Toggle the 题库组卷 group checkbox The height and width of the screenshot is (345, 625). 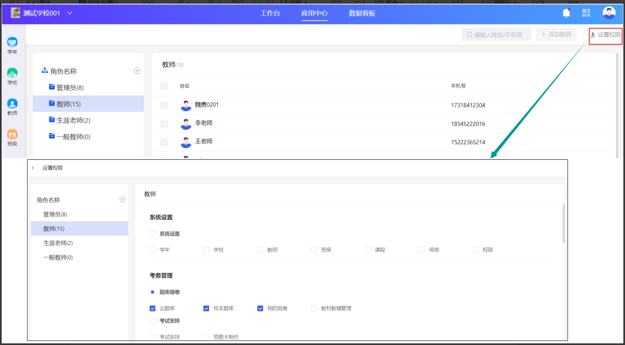(153, 292)
